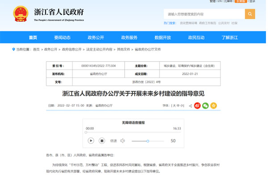Viewport: 268px width, 179px height.
Task: Go to 政府信息公开 in the breadcrumb
Action: 71,49
